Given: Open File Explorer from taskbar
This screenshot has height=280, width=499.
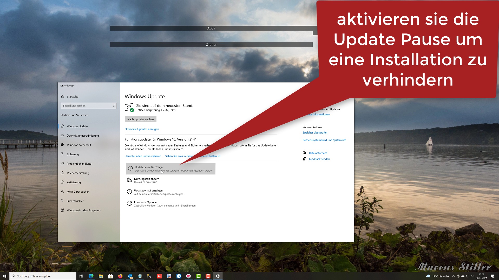Looking at the screenshot, I should [101, 276].
